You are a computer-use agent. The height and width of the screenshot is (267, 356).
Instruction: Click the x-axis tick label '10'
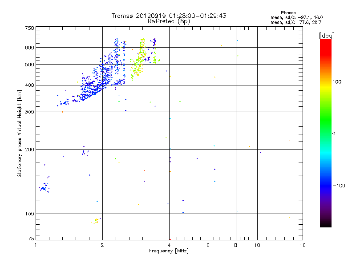point(257,245)
